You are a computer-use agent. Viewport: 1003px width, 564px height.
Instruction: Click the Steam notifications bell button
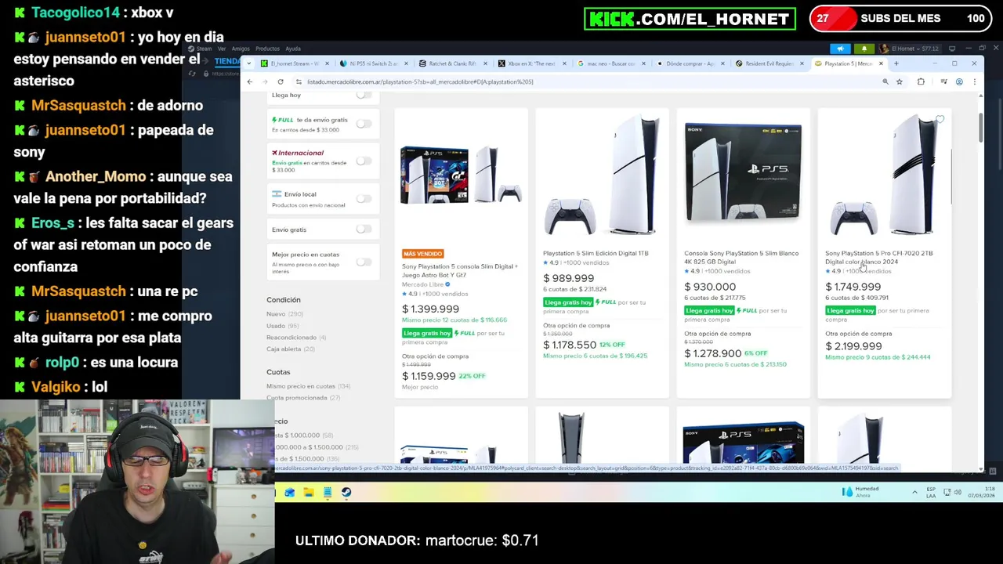pos(864,49)
